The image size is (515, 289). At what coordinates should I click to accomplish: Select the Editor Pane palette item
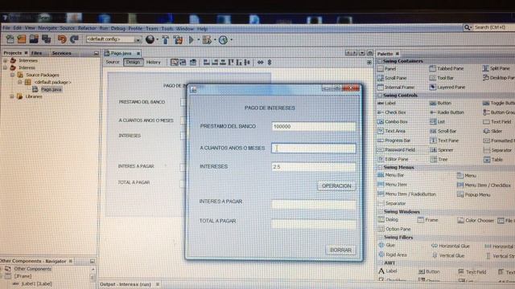pos(393,159)
